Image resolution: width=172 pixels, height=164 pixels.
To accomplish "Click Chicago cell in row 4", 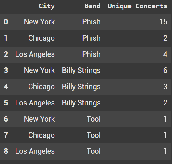I will pyautogui.click(x=42, y=87).
